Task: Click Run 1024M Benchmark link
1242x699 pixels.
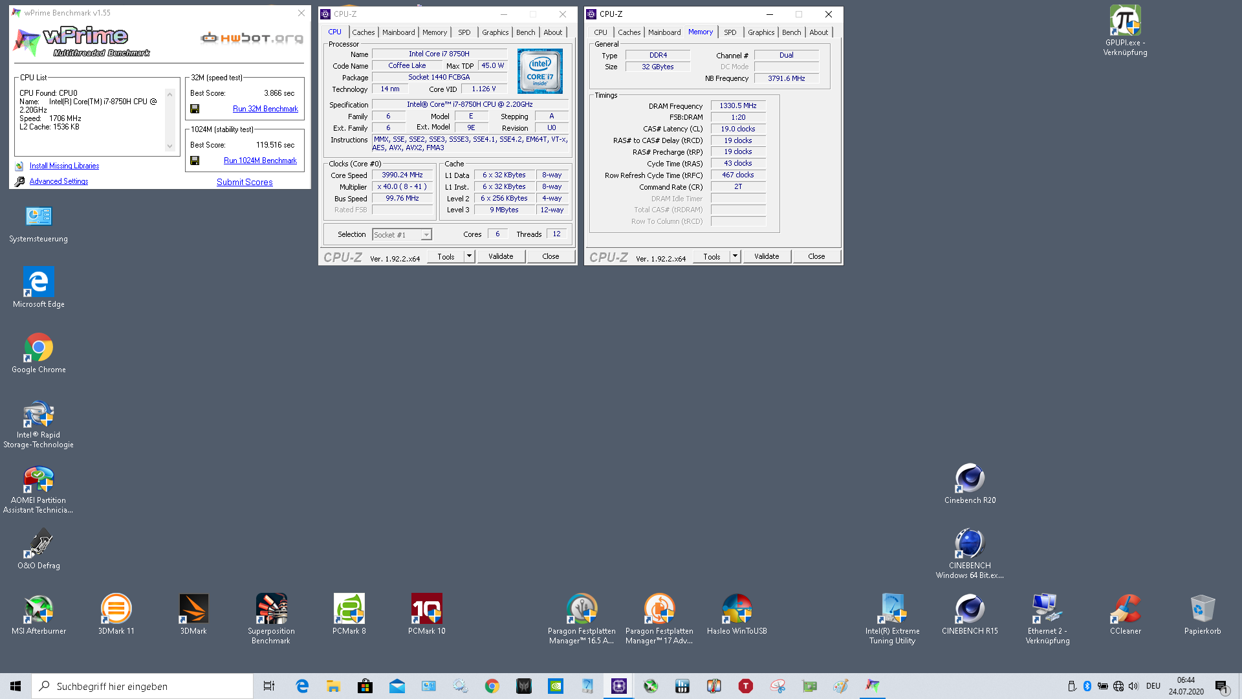Action: coord(260,161)
